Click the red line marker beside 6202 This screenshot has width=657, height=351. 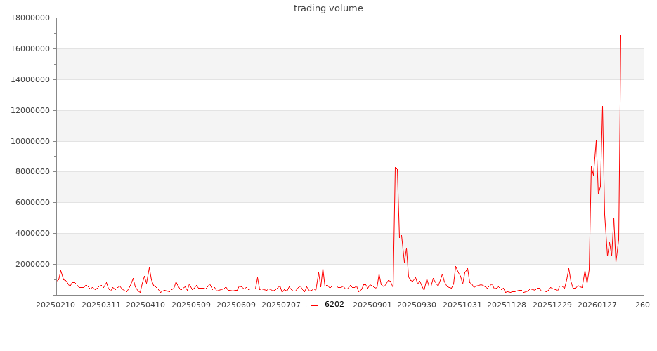[315, 305]
